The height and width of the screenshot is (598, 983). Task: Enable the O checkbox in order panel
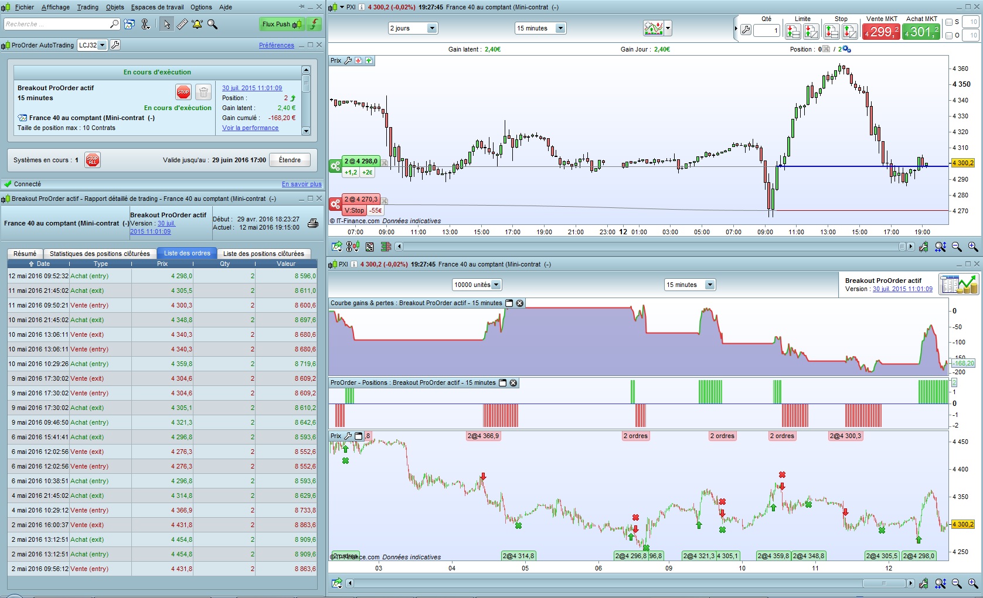(949, 35)
